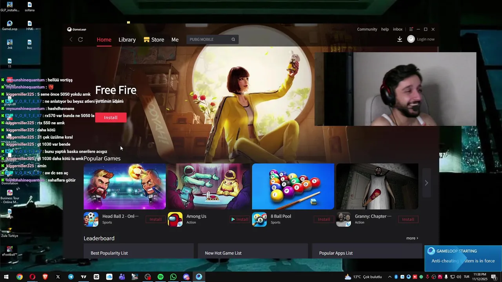Expand Leaderboard via more link

click(412, 238)
